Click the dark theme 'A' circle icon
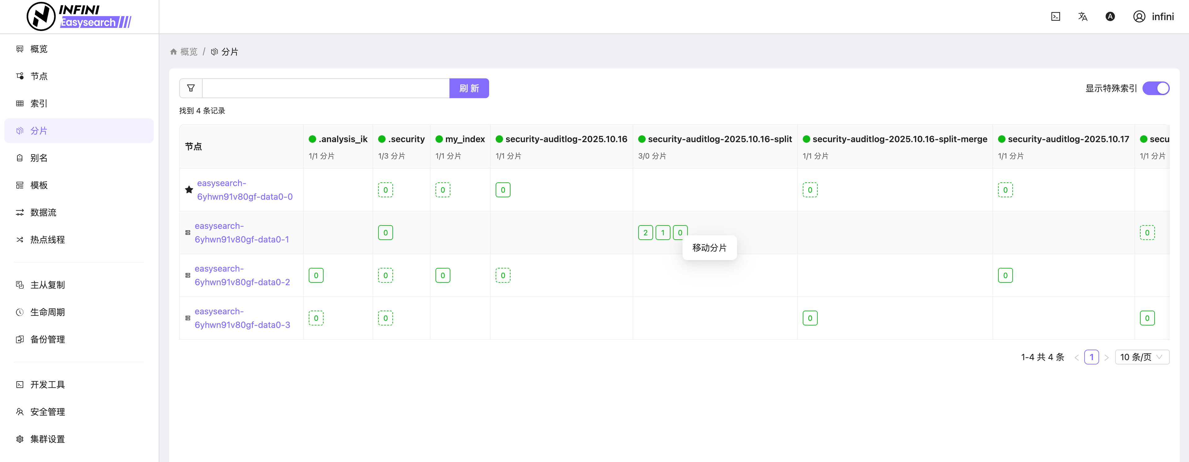 coord(1110,17)
